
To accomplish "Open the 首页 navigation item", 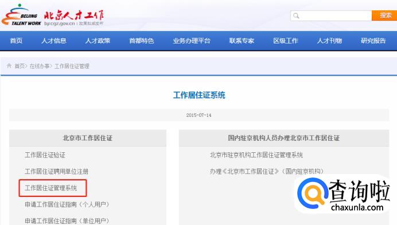I will click(16, 41).
